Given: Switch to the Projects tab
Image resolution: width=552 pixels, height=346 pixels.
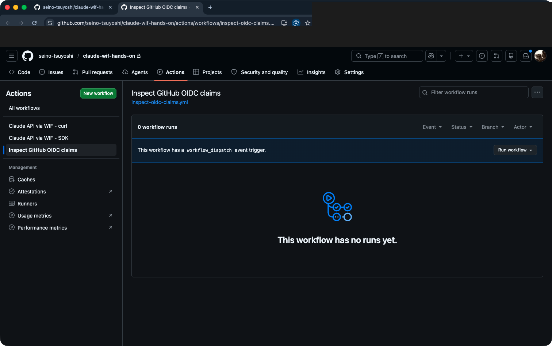Looking at the screenshot, I should click(207, 72).
